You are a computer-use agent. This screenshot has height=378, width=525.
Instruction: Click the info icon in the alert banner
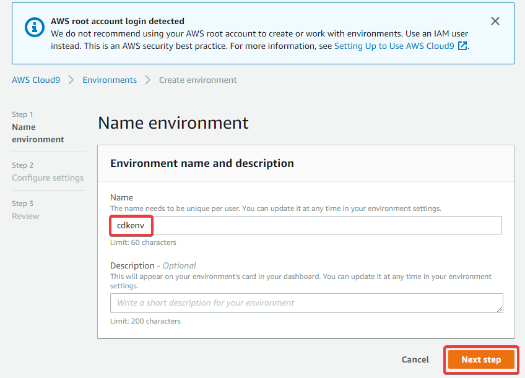coord(35,27)
